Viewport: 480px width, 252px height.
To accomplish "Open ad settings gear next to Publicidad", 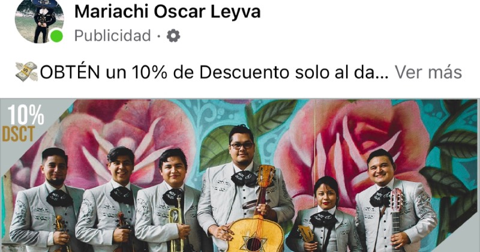I will click(x=173, y=36).
